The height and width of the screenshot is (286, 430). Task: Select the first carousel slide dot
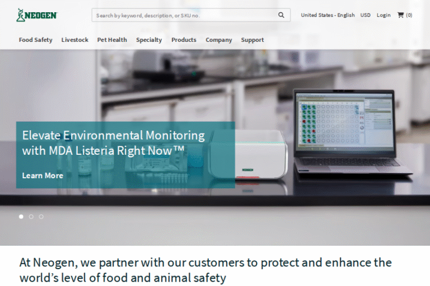(x=21, y=216)
